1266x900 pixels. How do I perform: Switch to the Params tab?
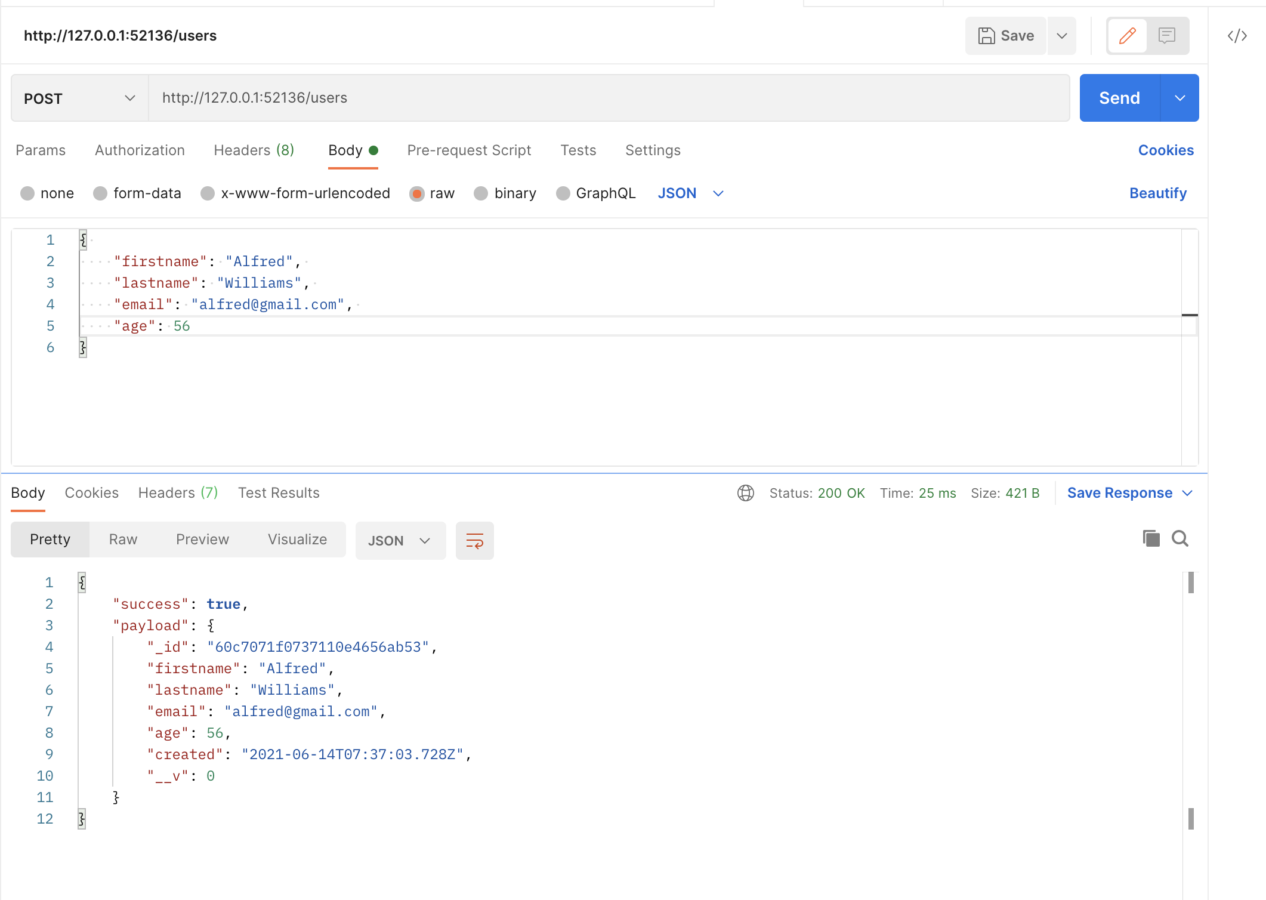coord(41,150)
